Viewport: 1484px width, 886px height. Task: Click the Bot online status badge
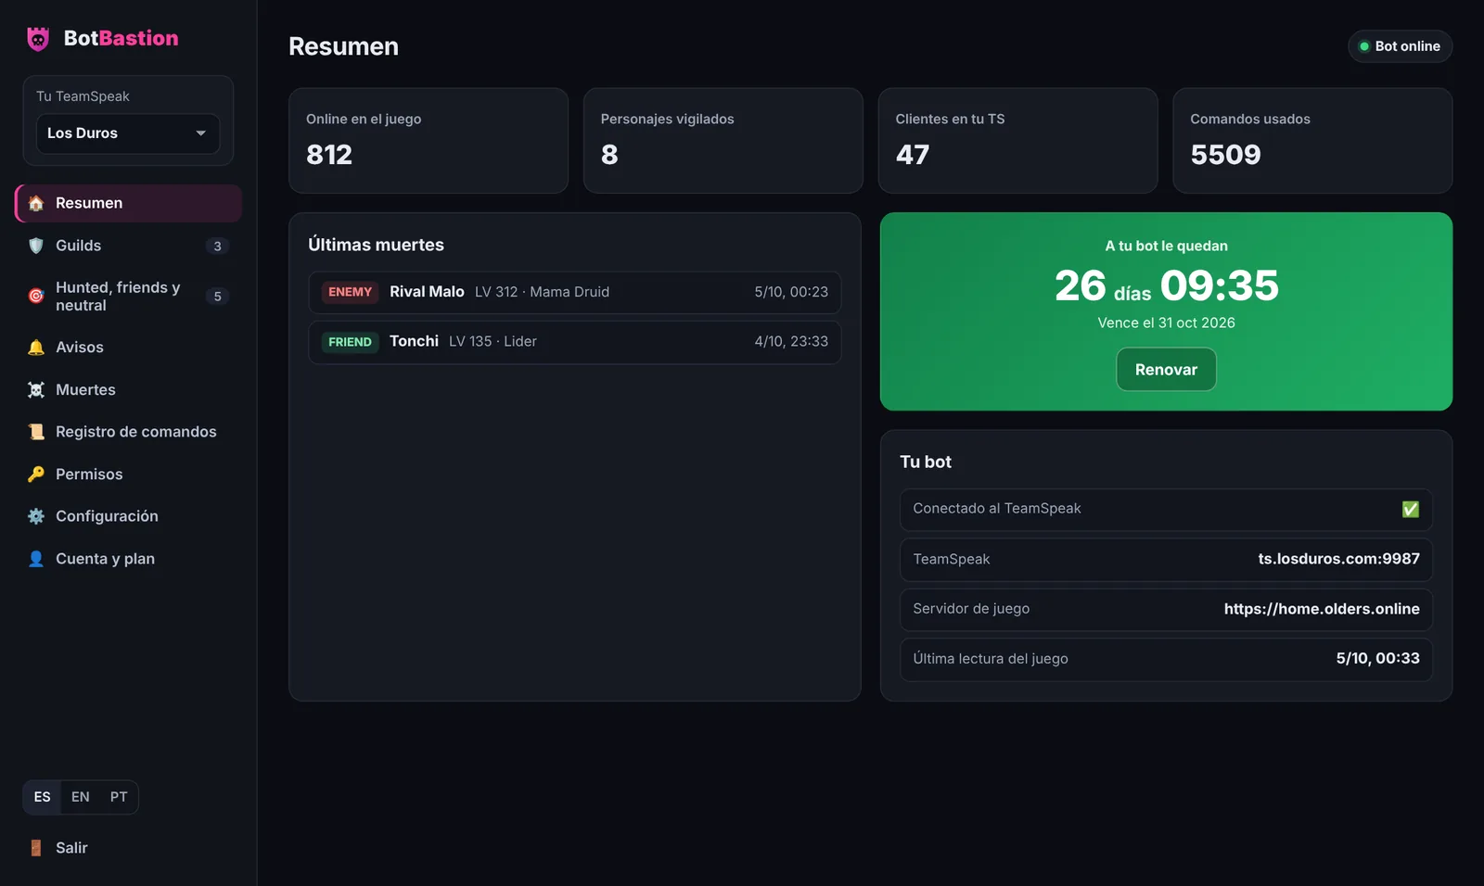1401,46
